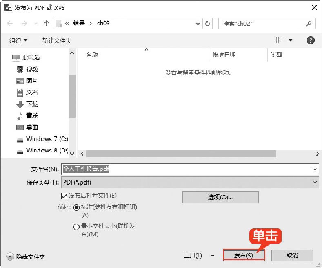This screenshot has height=268, width=322.
Task: Click the 图片 picture icon
Action: click(x=20, y=81)
